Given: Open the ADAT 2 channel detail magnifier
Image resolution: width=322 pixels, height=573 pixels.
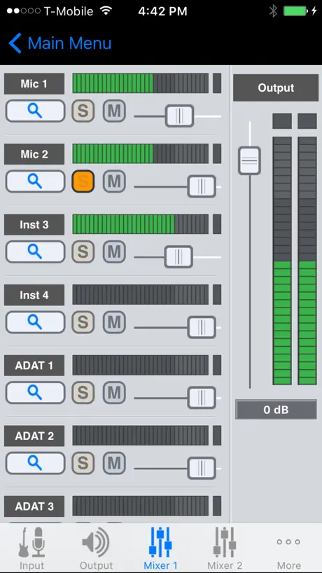Looking at the screenshot, I should click(x=35, y=463).
